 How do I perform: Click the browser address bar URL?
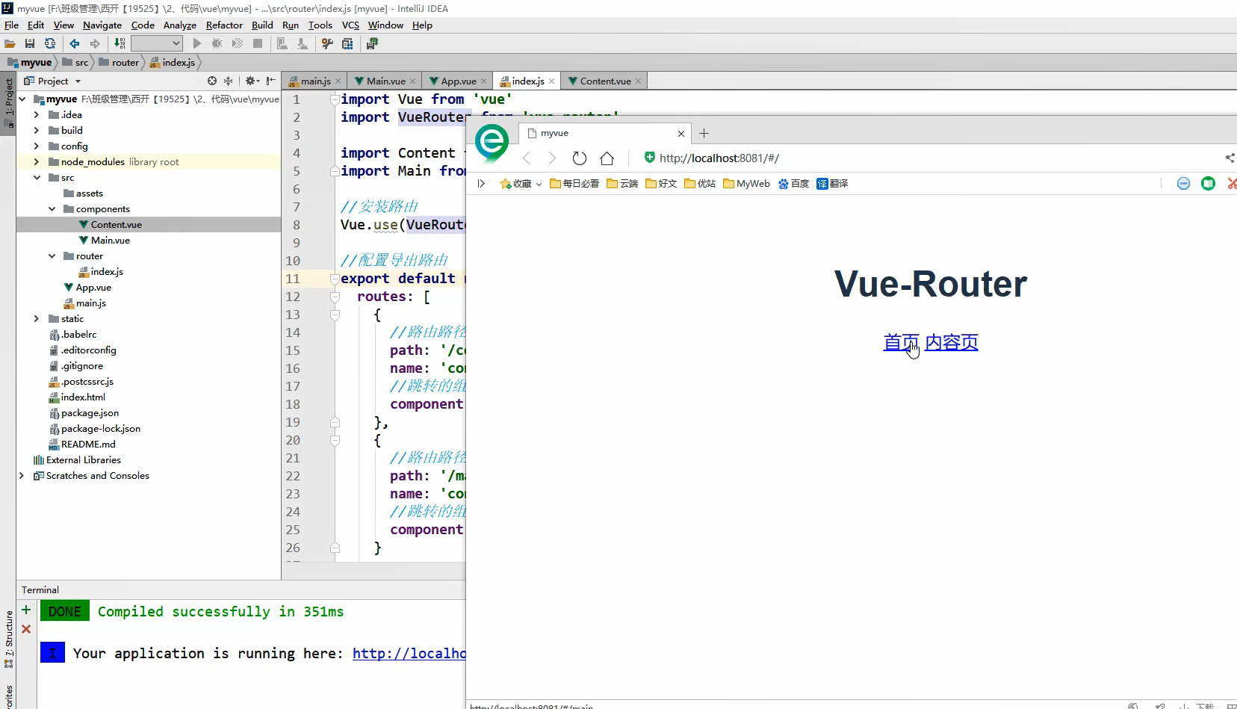point(719,158)
